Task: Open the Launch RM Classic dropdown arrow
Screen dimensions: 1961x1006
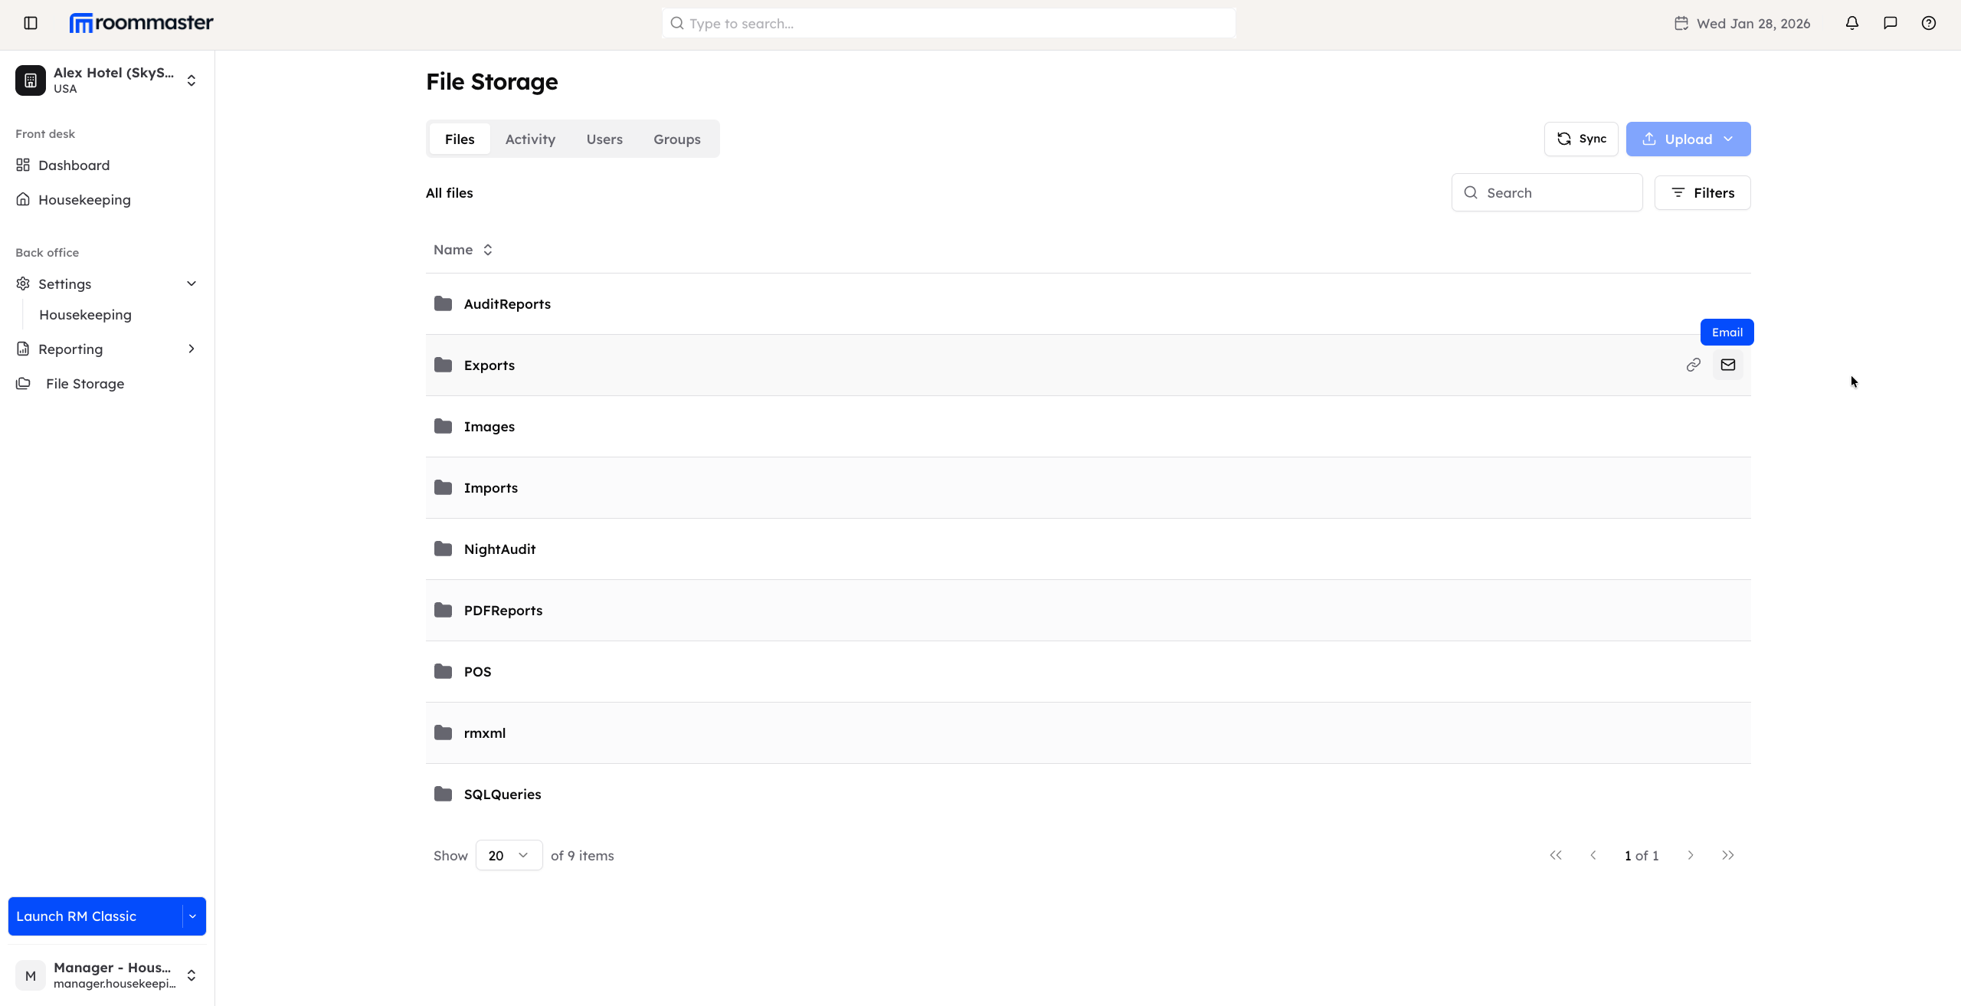Action: (193, 916)
